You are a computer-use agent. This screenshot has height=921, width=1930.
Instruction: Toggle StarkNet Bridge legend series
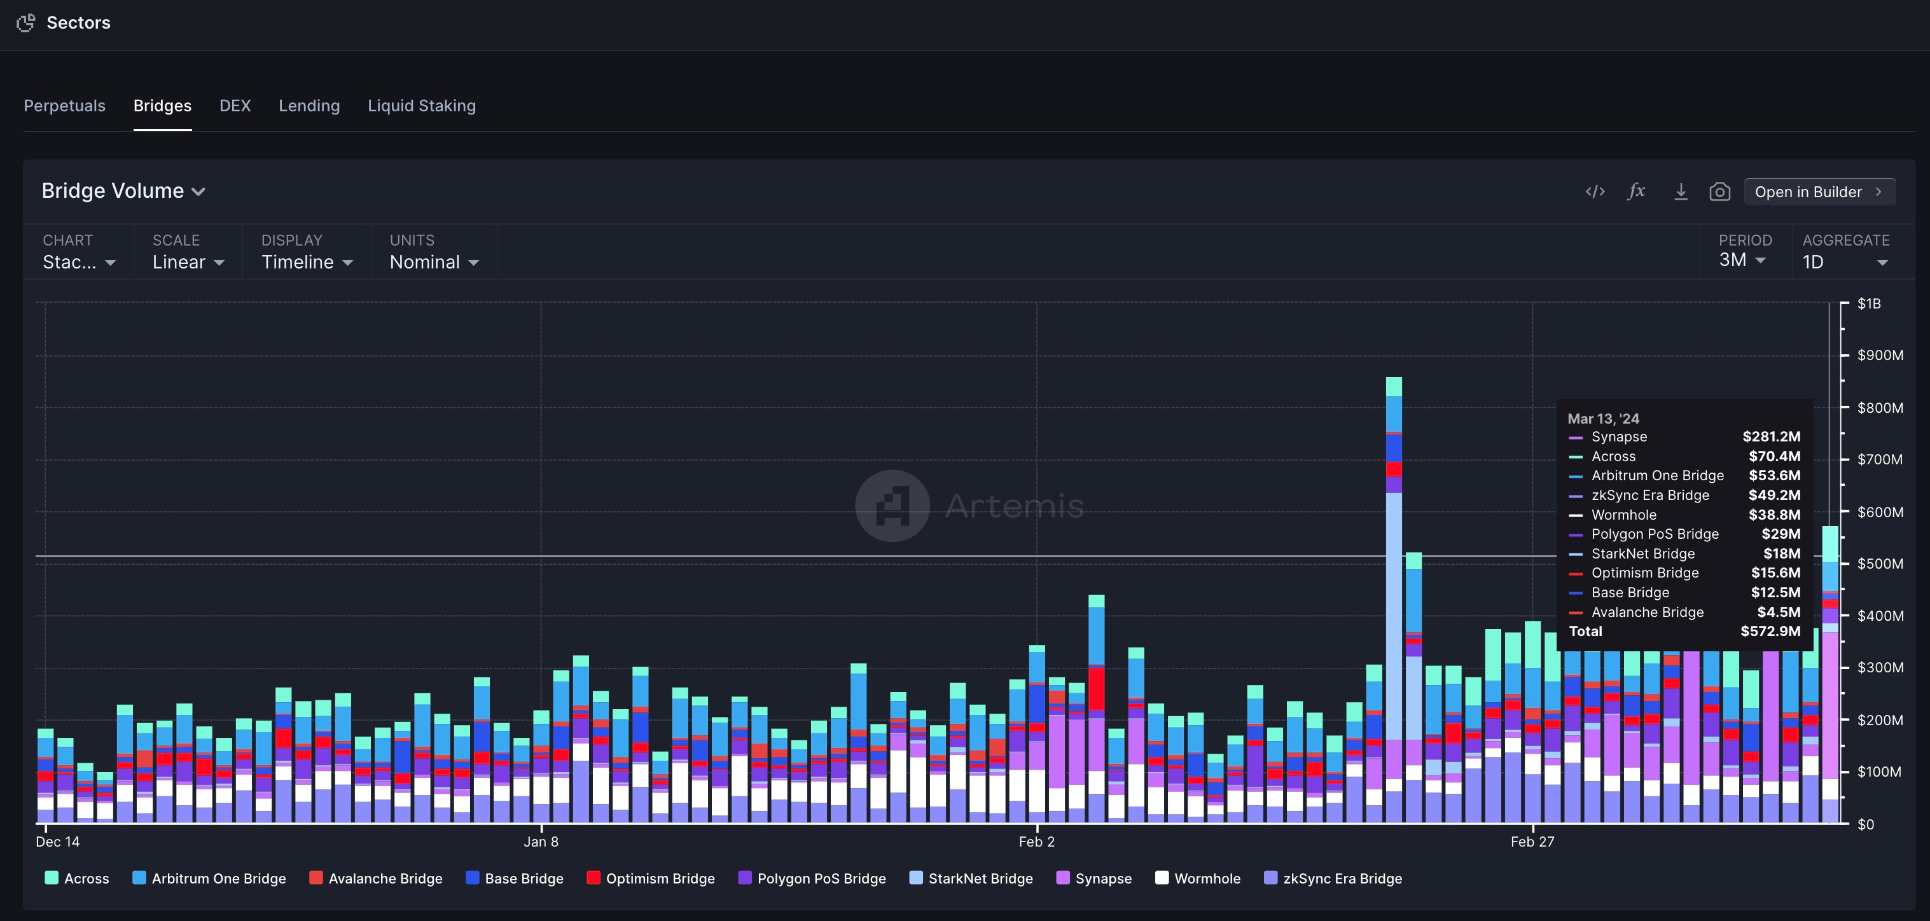971,878
